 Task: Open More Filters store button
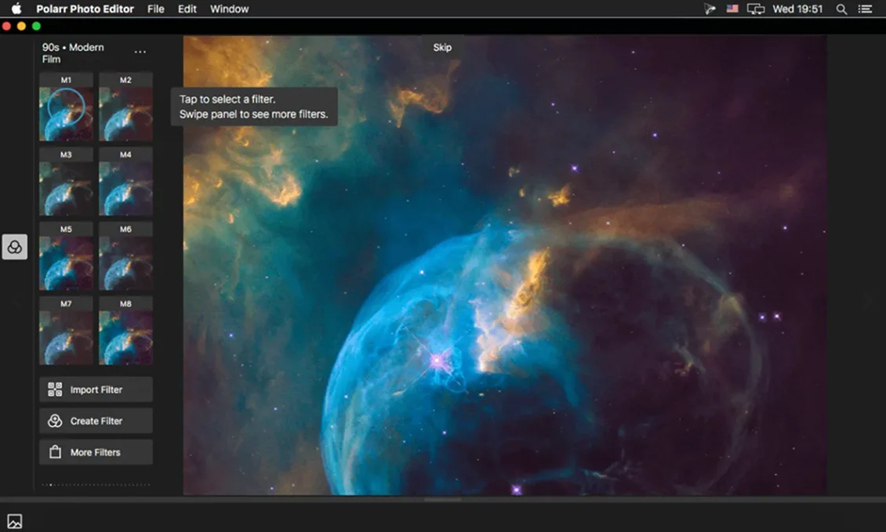[x=96, y=452]
